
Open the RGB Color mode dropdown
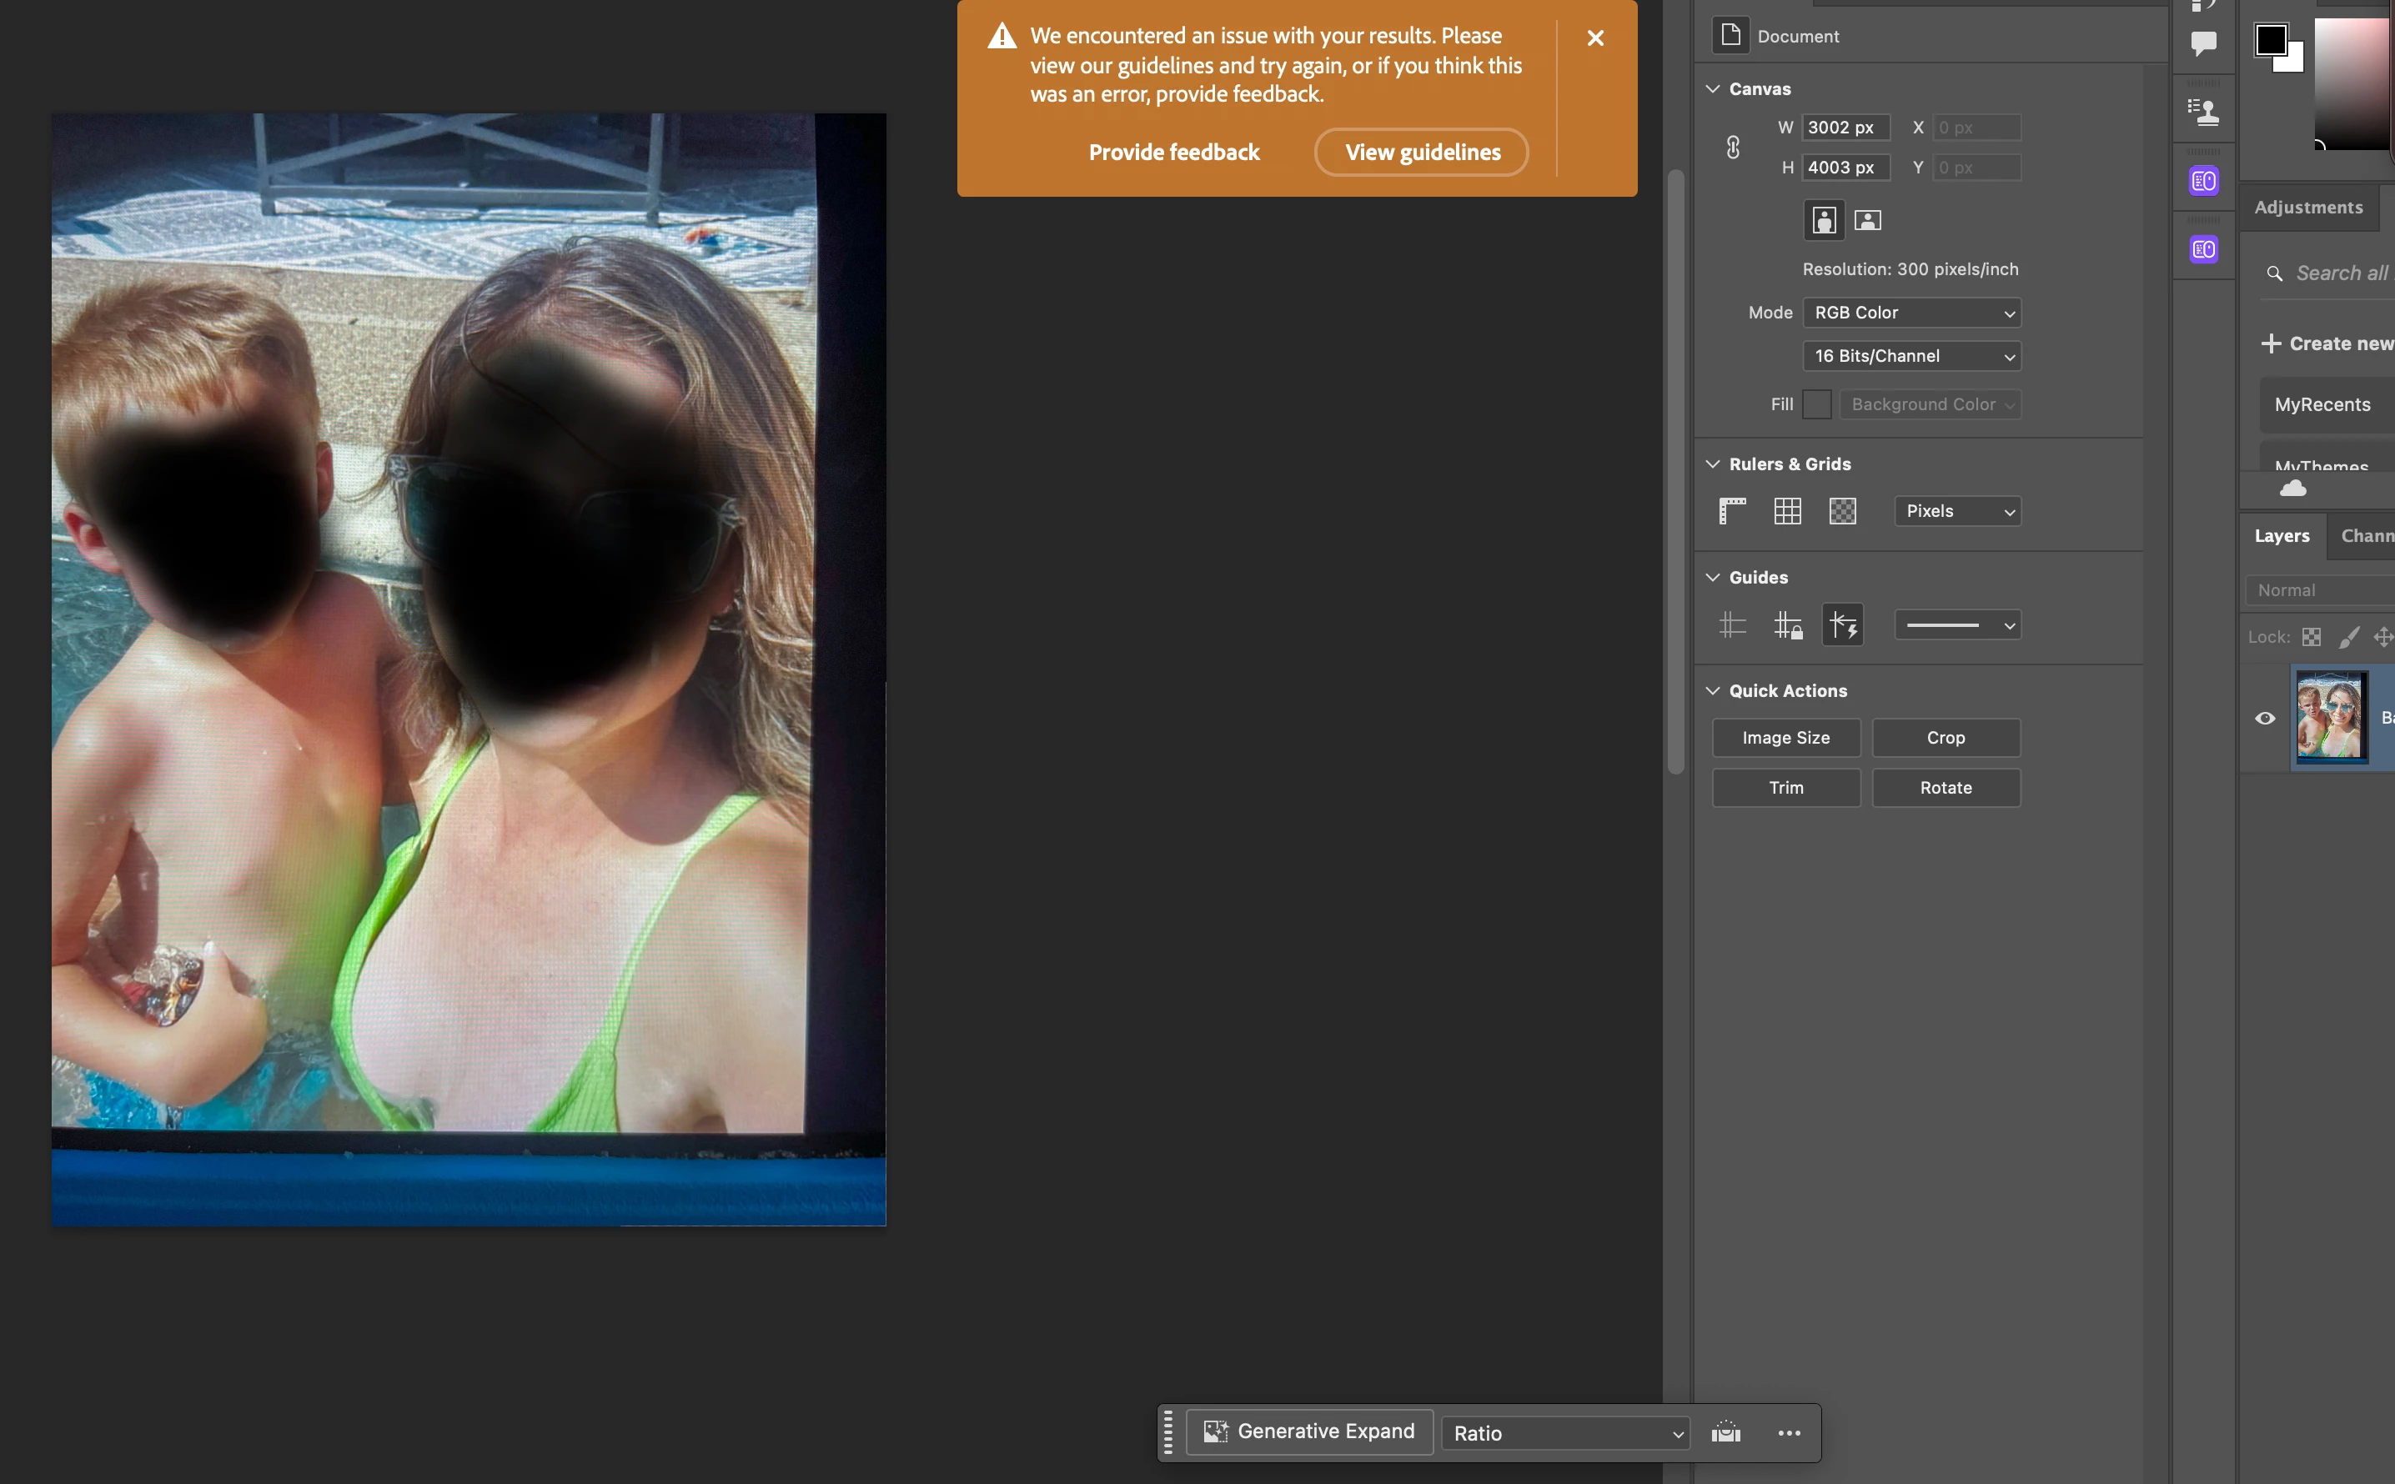(1911, 312)
